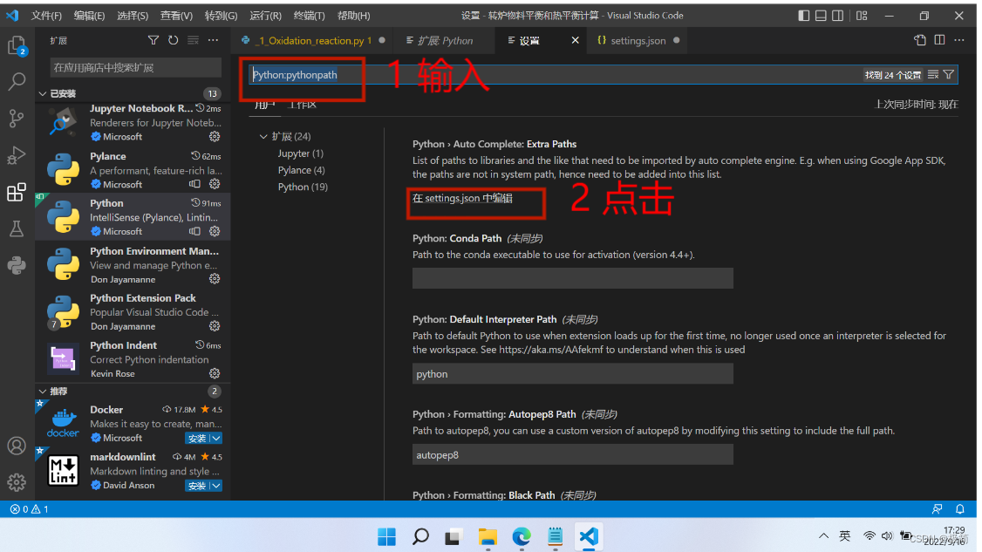Select Pylance (4) in settings tree
This screenshot has width=982, height=552.
(301, 170)
